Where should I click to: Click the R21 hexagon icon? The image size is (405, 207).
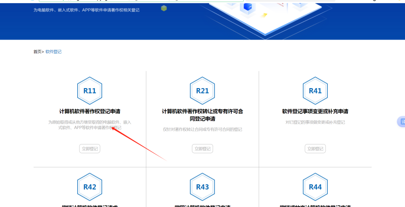[202, 91]
